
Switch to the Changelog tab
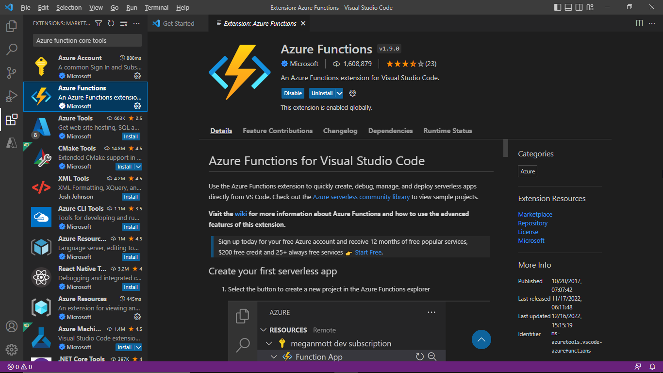(340, 130)
